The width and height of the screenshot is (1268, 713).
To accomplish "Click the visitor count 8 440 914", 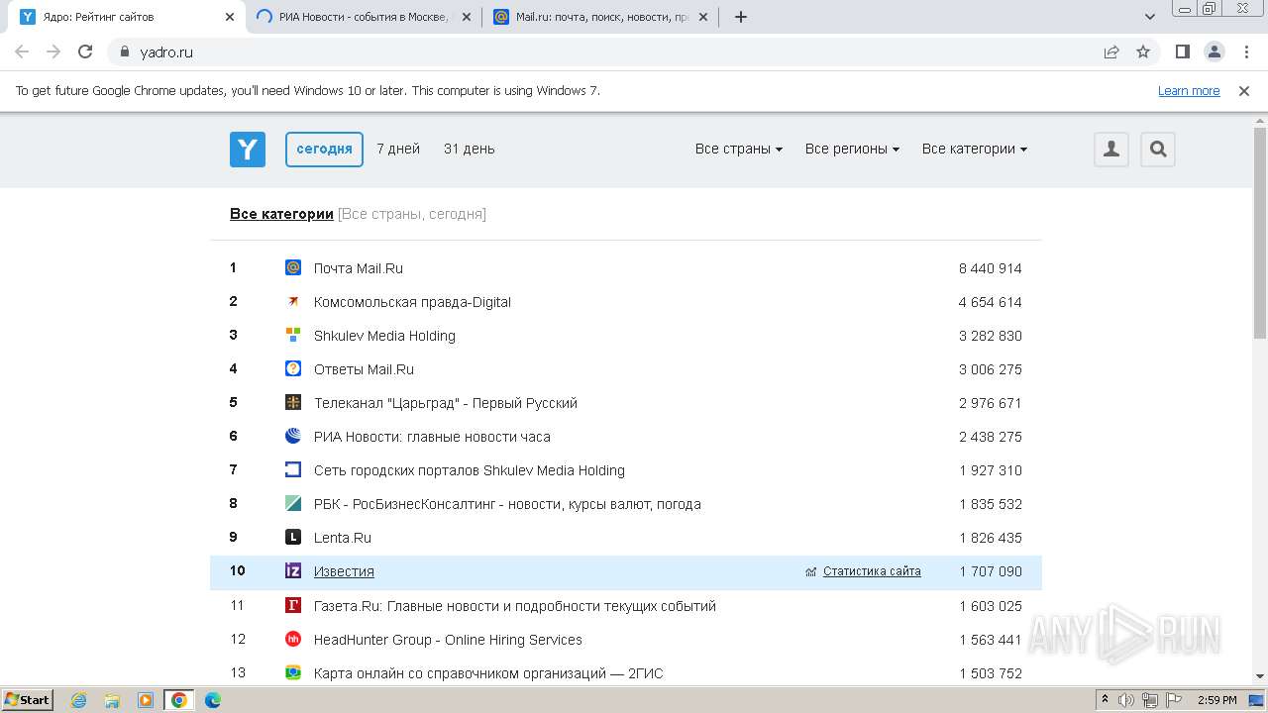I will pyautogui.click(x=990, y=268).
